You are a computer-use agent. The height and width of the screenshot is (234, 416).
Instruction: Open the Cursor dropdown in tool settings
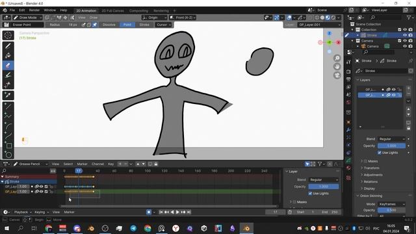[163, 25]
